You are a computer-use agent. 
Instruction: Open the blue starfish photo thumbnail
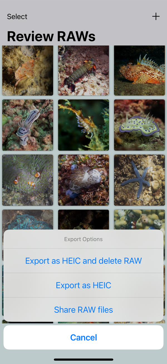tap(139, 180)
